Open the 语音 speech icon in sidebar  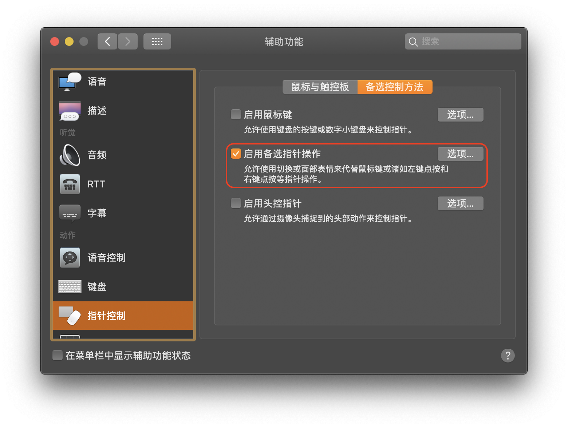70,82
